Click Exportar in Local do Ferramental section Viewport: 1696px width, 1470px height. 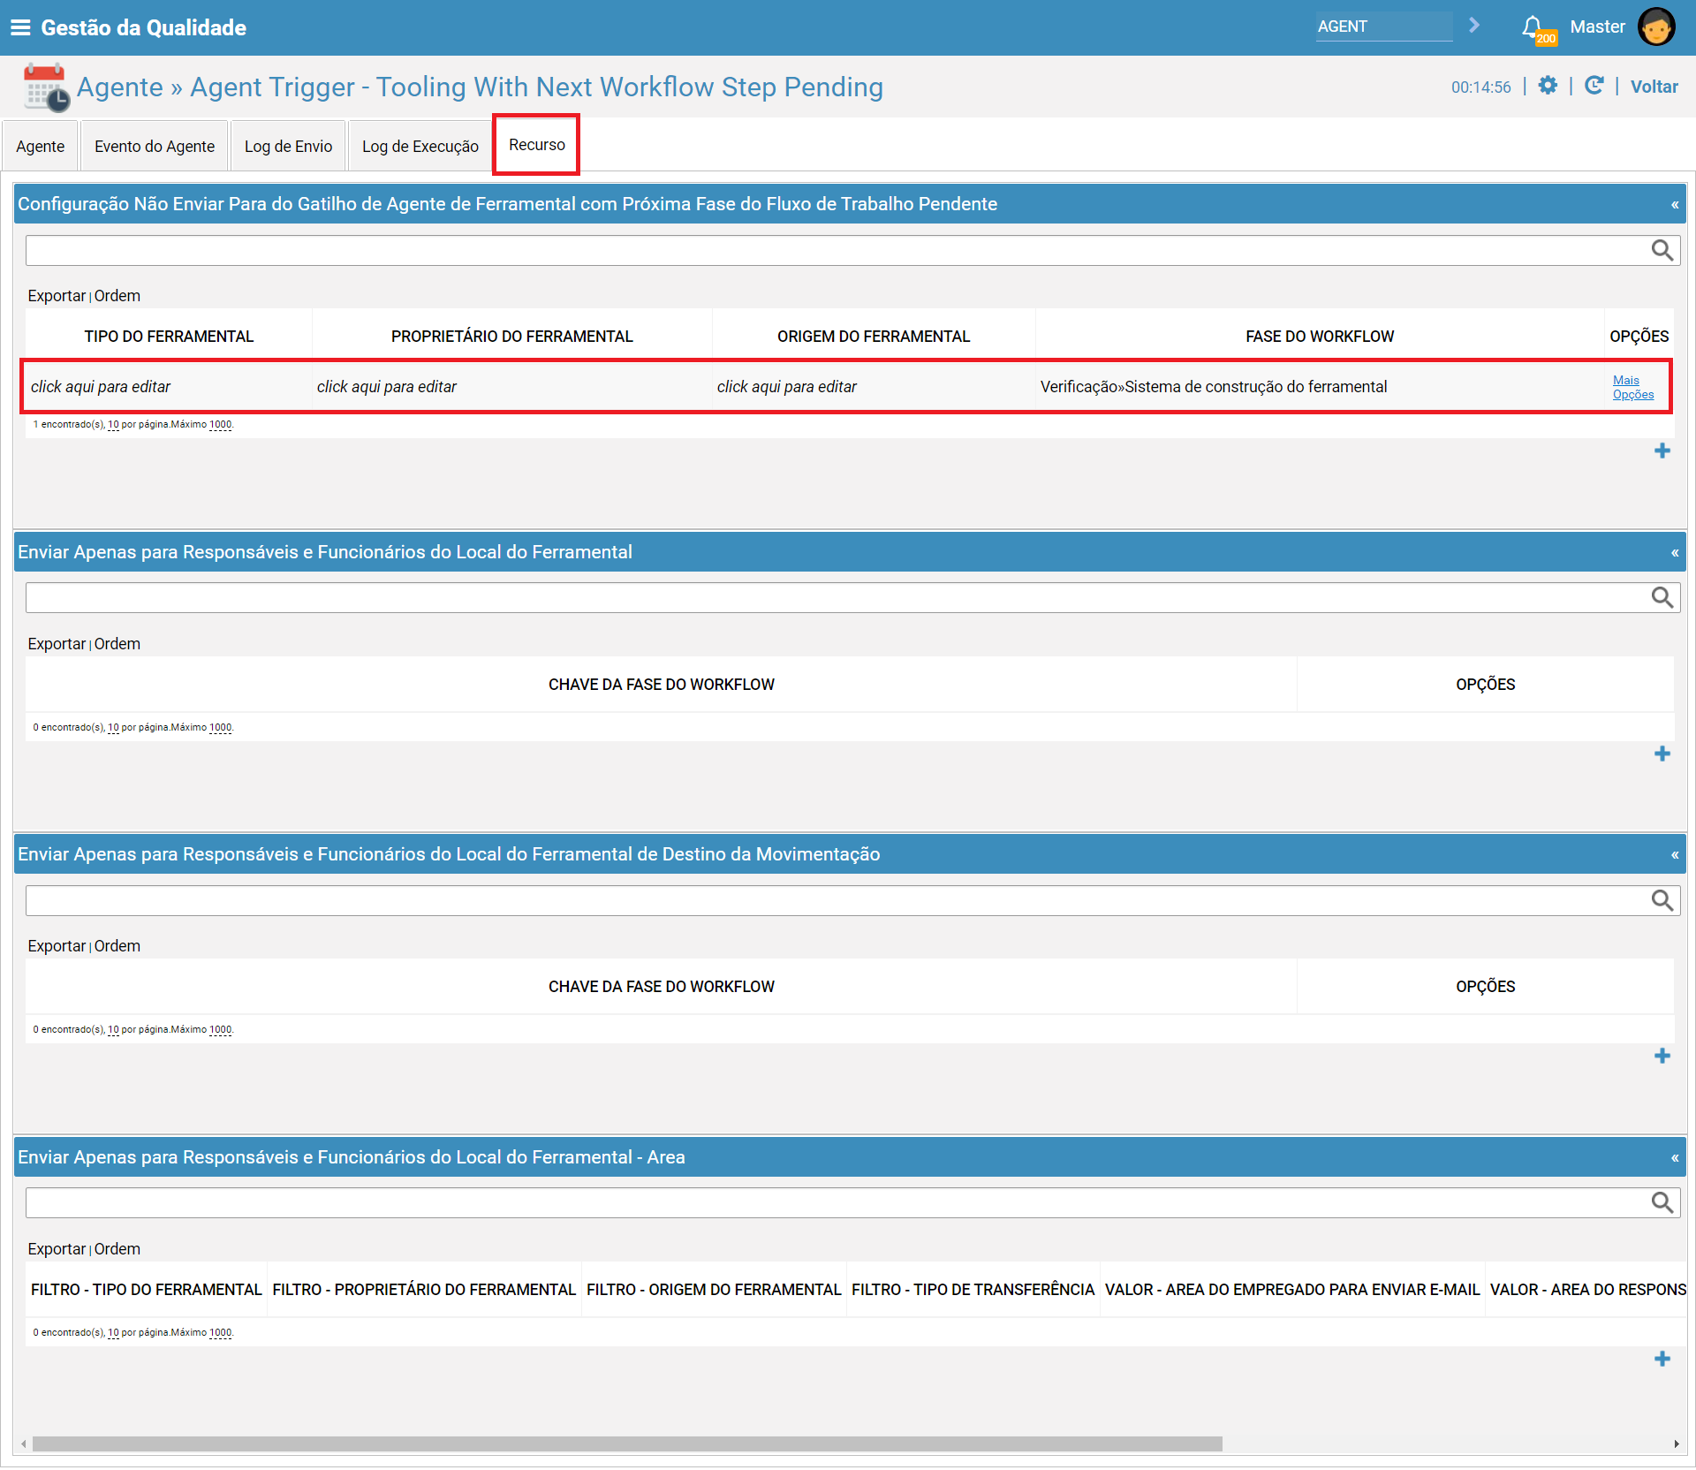tap(57, 644)
